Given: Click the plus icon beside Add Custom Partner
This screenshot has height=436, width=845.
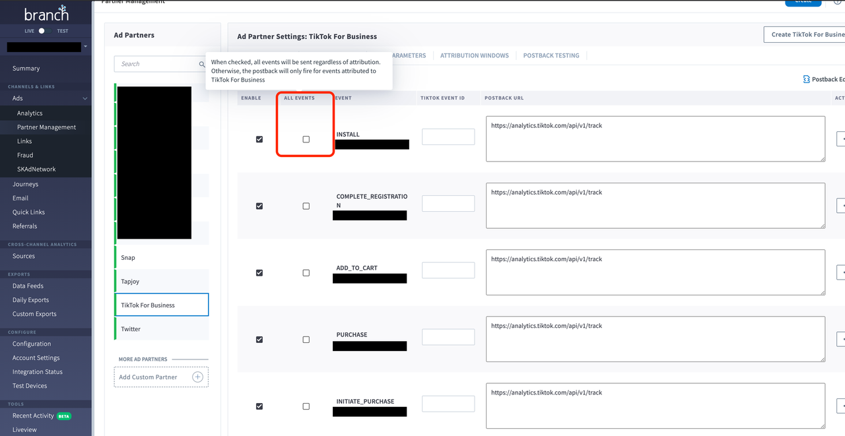Looking at the screenshot, I should coord(197,377).
